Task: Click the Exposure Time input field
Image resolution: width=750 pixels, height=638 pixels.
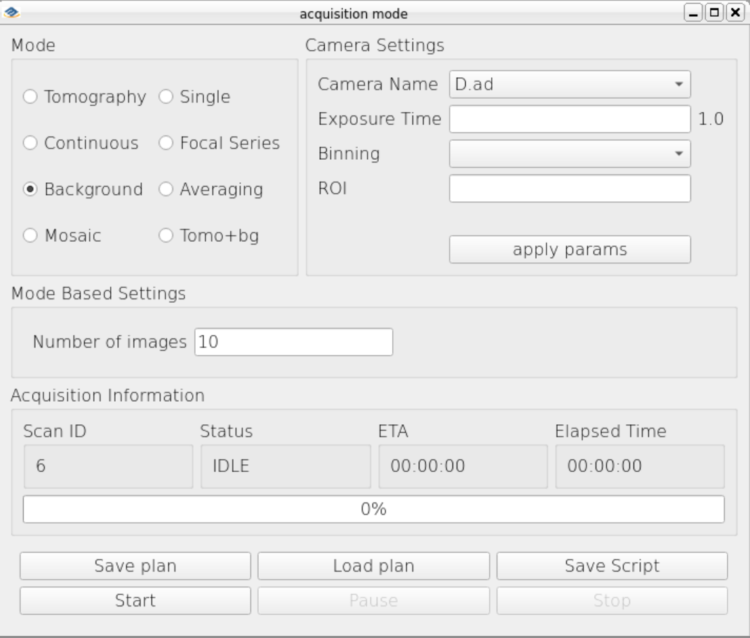Action: point(570,119)
